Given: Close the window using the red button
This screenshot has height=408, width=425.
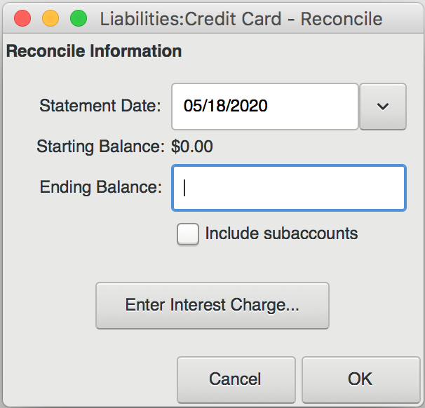Looking at the screenshot, I should click(x=22, y=18).
